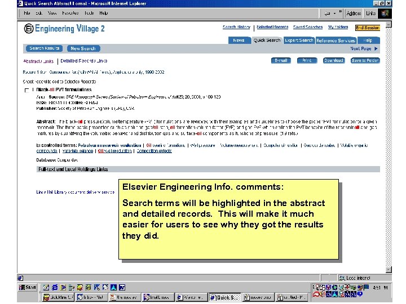Follow the Composition effects term link
Screen dimensions: 406x304
tap(154, 151)
